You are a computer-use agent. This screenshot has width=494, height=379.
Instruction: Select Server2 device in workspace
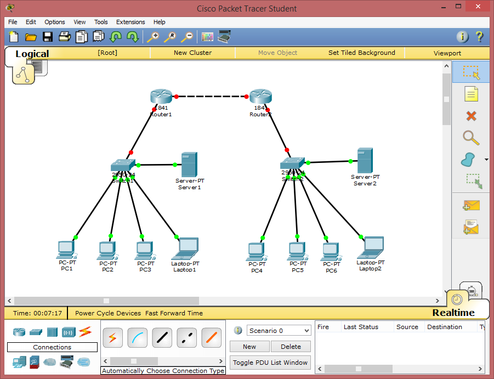pos(365,160)
